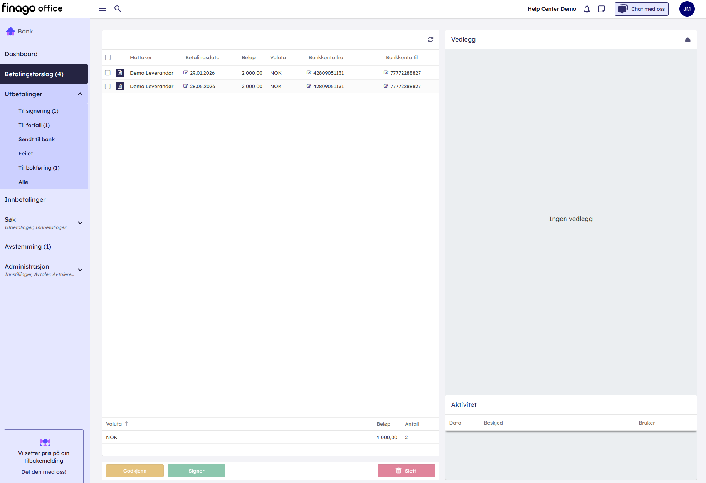
Task: Check the 29.01.2026 payment row
Action: coord(108,73)
